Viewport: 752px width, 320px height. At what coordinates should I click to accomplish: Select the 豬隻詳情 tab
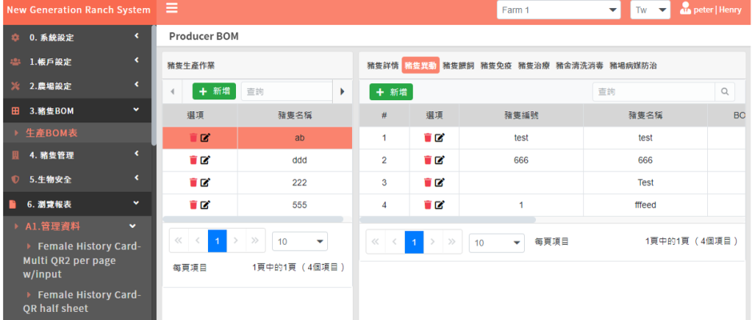tap(382, 66)
